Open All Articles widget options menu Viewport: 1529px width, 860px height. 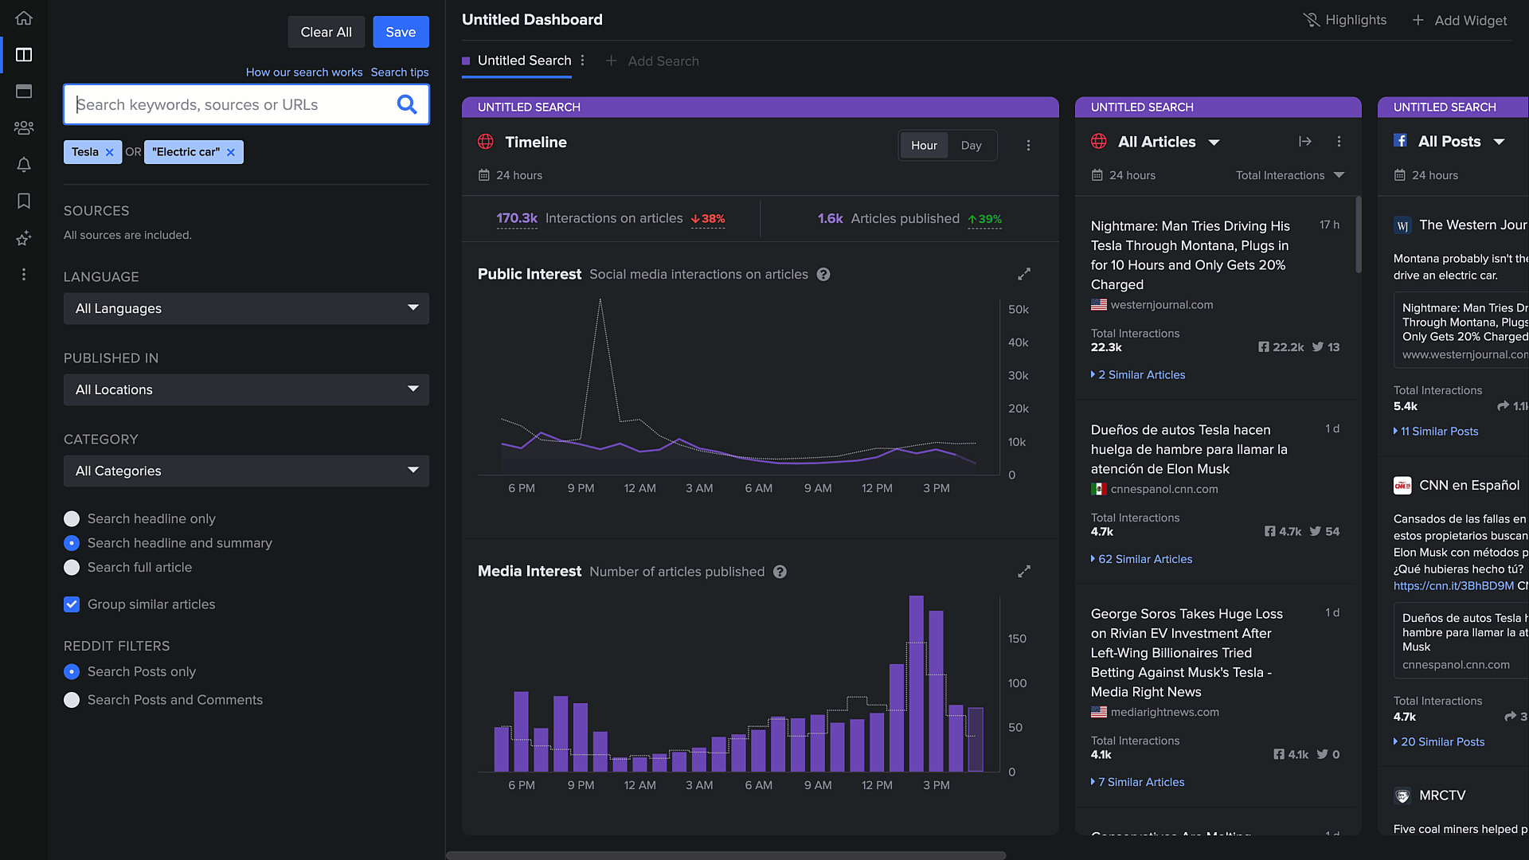[x=1339, y=142]
